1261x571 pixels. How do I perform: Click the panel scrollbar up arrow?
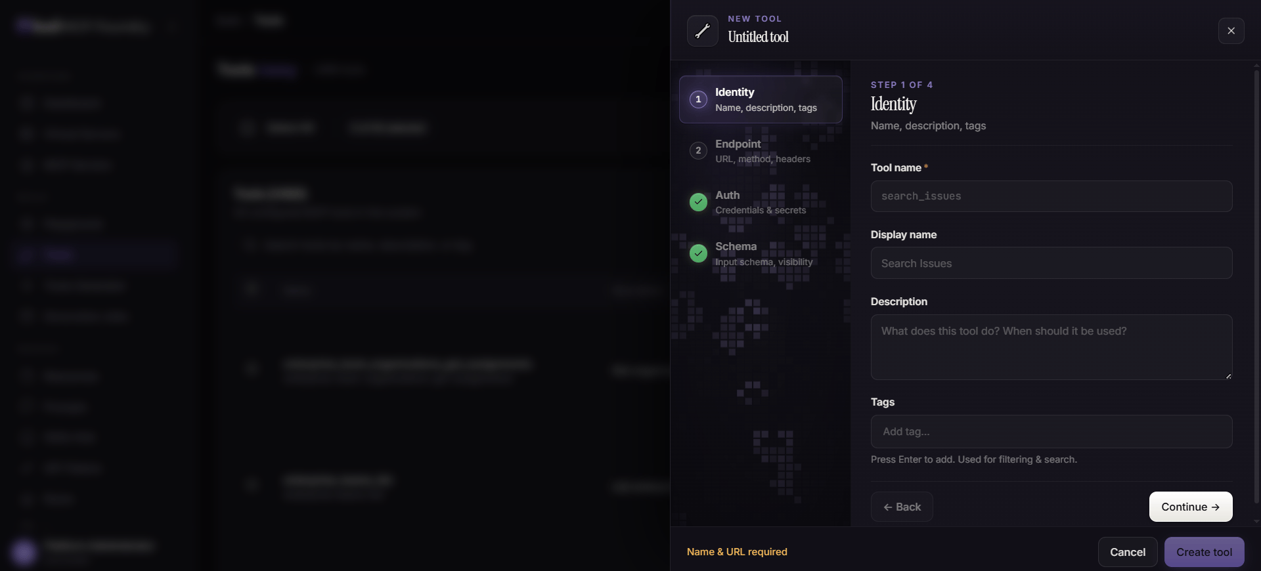click(x=1256, y=65)
